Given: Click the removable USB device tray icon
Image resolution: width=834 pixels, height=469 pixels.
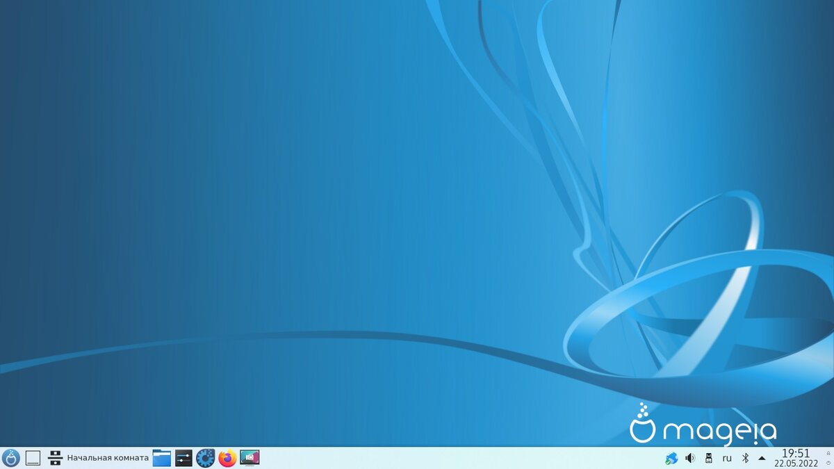Looking at the screenshot, I should click(x=709, y=458).
